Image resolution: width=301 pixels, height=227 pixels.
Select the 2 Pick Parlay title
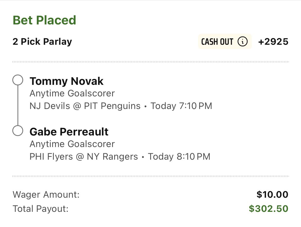click(42, 42)
